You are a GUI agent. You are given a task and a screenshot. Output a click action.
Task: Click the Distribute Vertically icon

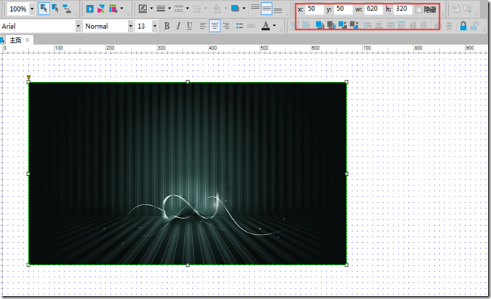tap(449, 26)
